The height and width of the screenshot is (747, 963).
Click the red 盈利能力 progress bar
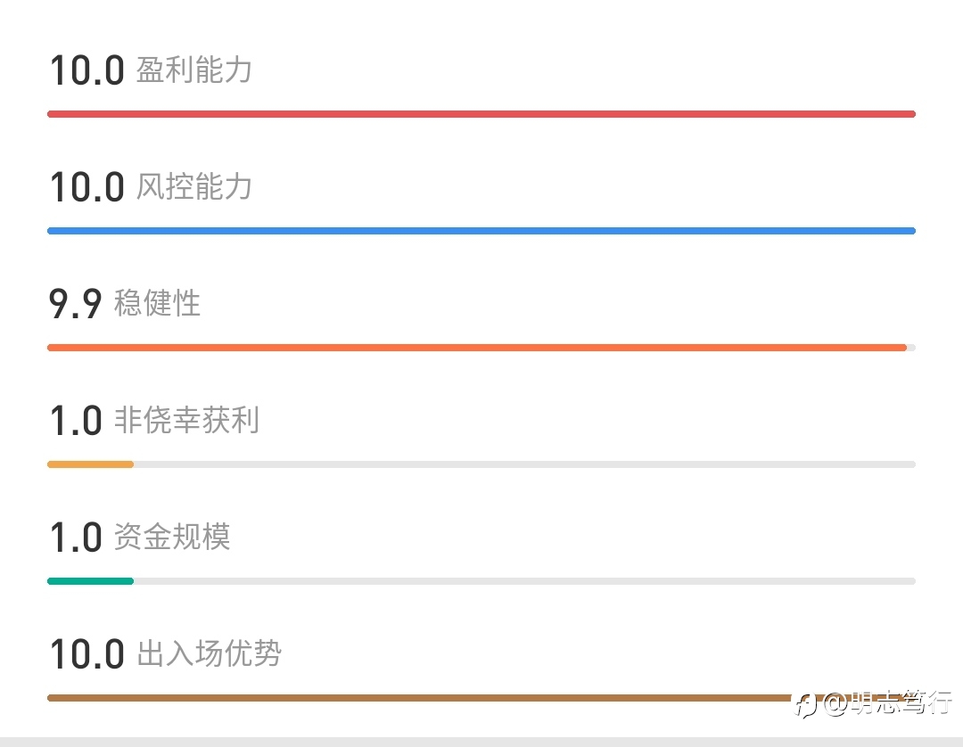point(481,114)
